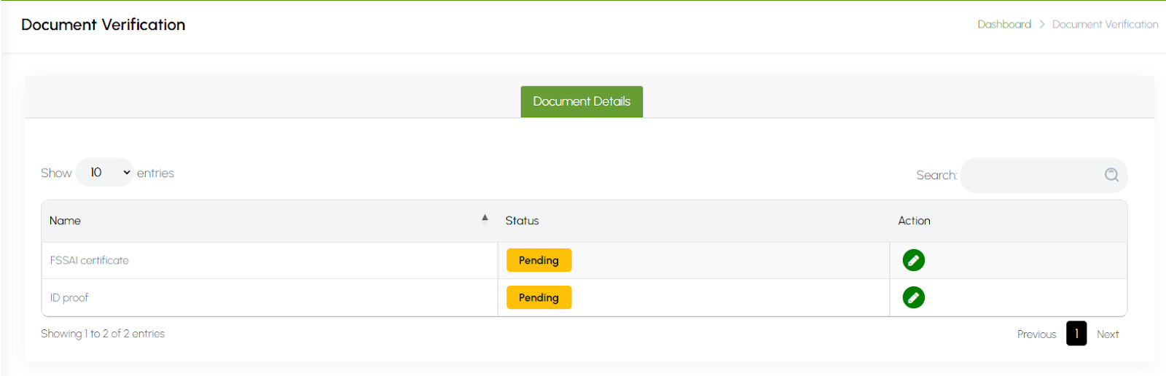The height and width of the screenshot is (376, 1166).
Task: Go to the Dashboard breadcrumb link
Action: point(1003,25)
